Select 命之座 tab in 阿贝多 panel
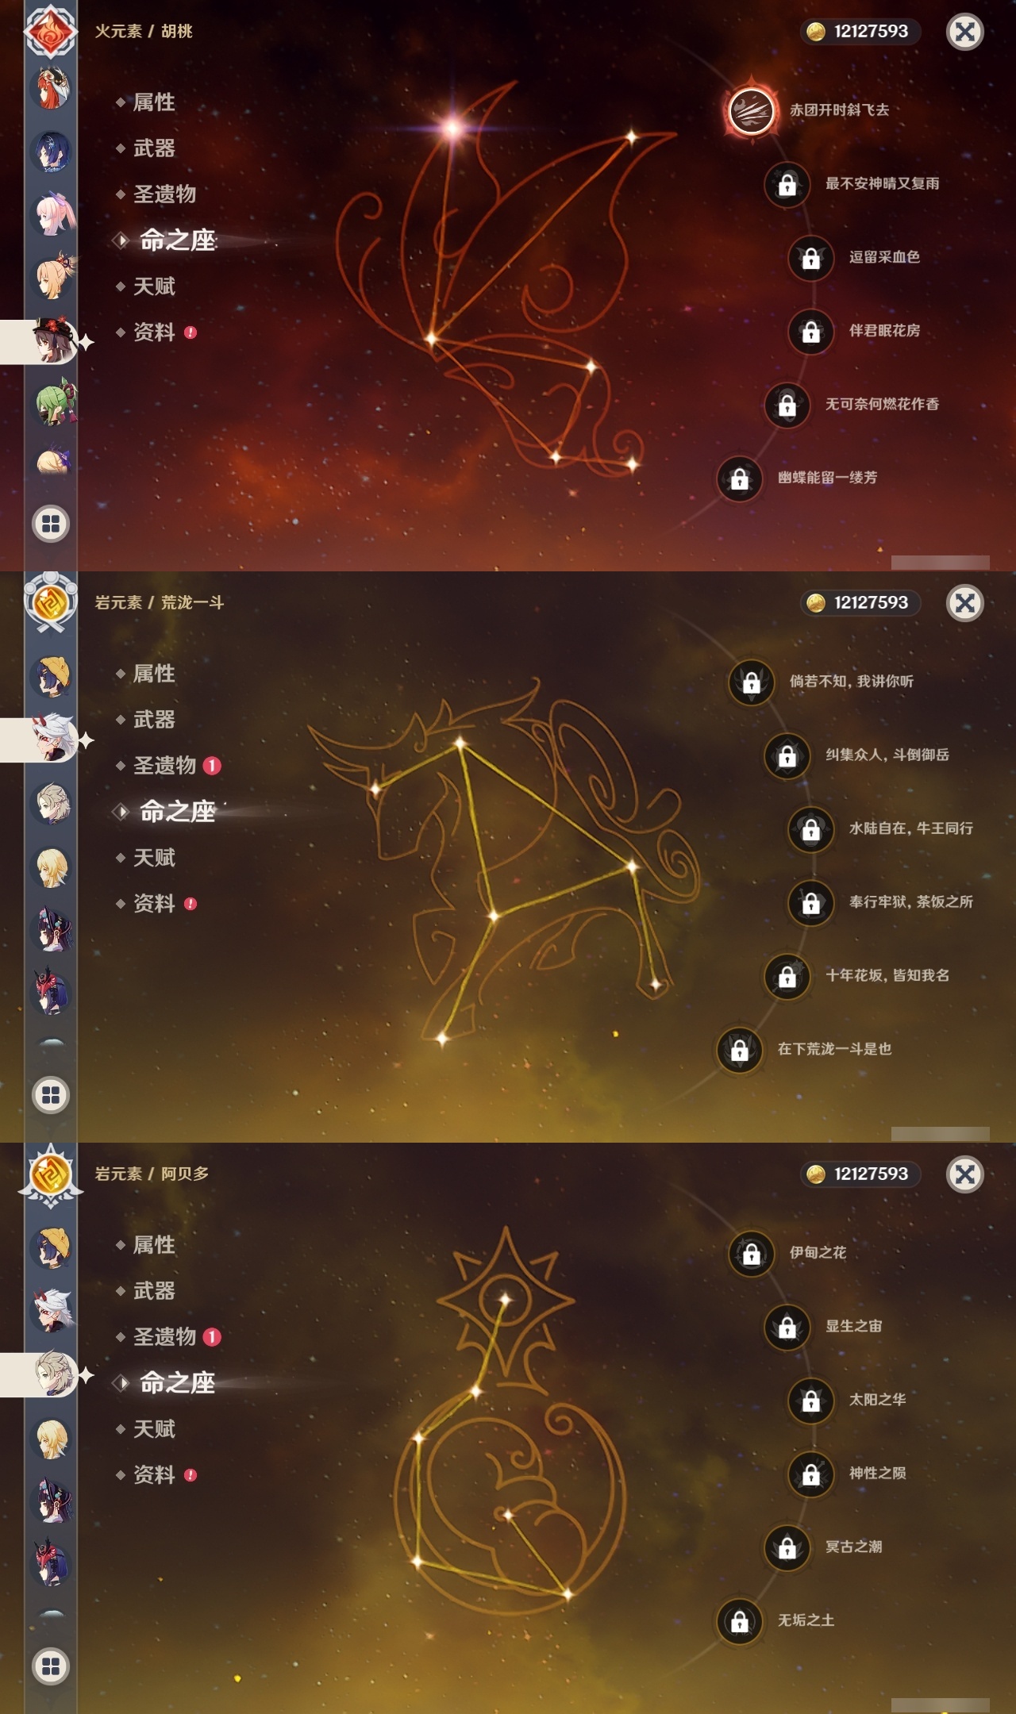The height and width of the screenshot is (1714, 1016). 178,1383
